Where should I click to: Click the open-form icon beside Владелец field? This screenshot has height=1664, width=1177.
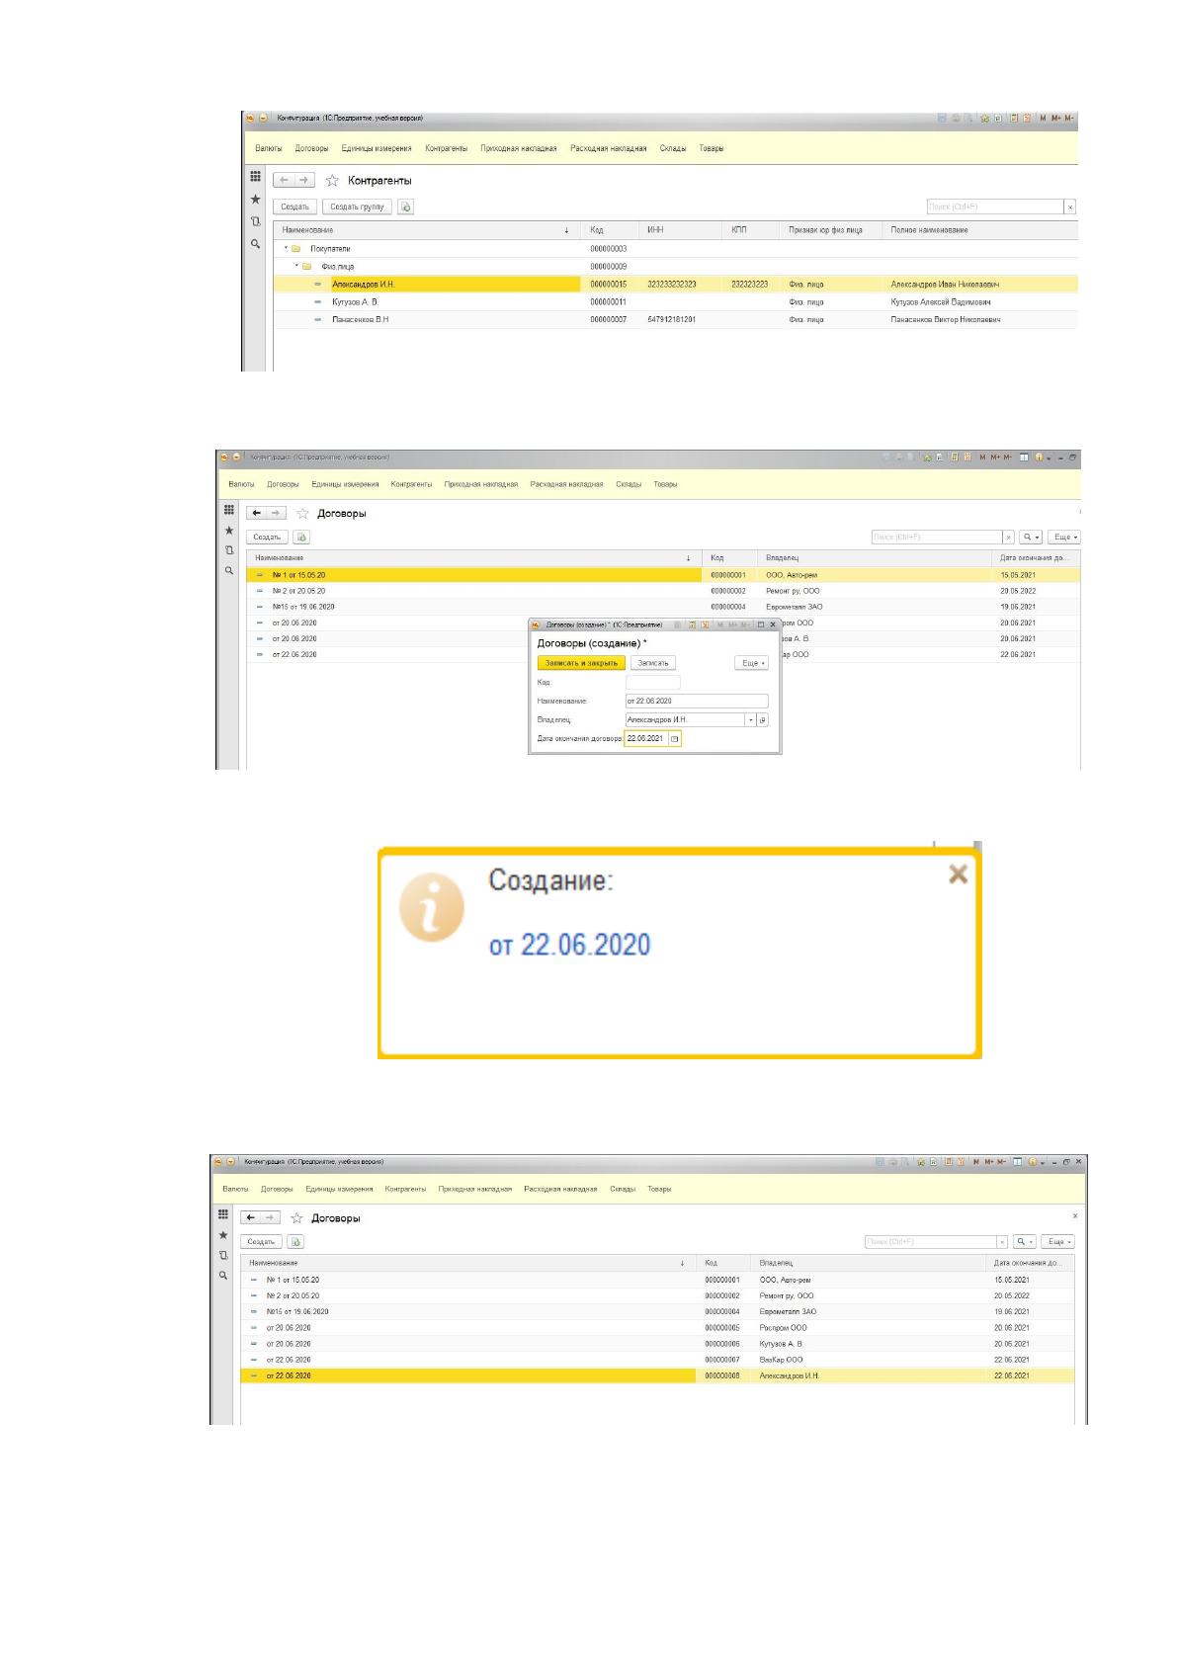[x=763, y=720]
